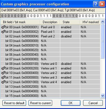Confirm with the OK button
Viewport: 106px width, 109px height.
pyautogui.click(x=70, y=103)
